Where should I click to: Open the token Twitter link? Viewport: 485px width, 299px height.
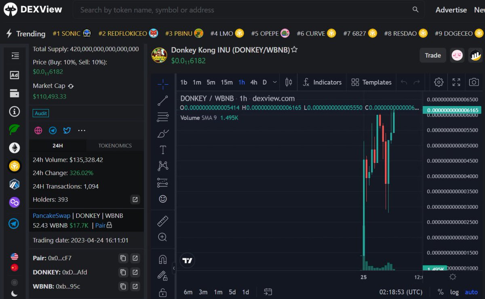[67, 131]
